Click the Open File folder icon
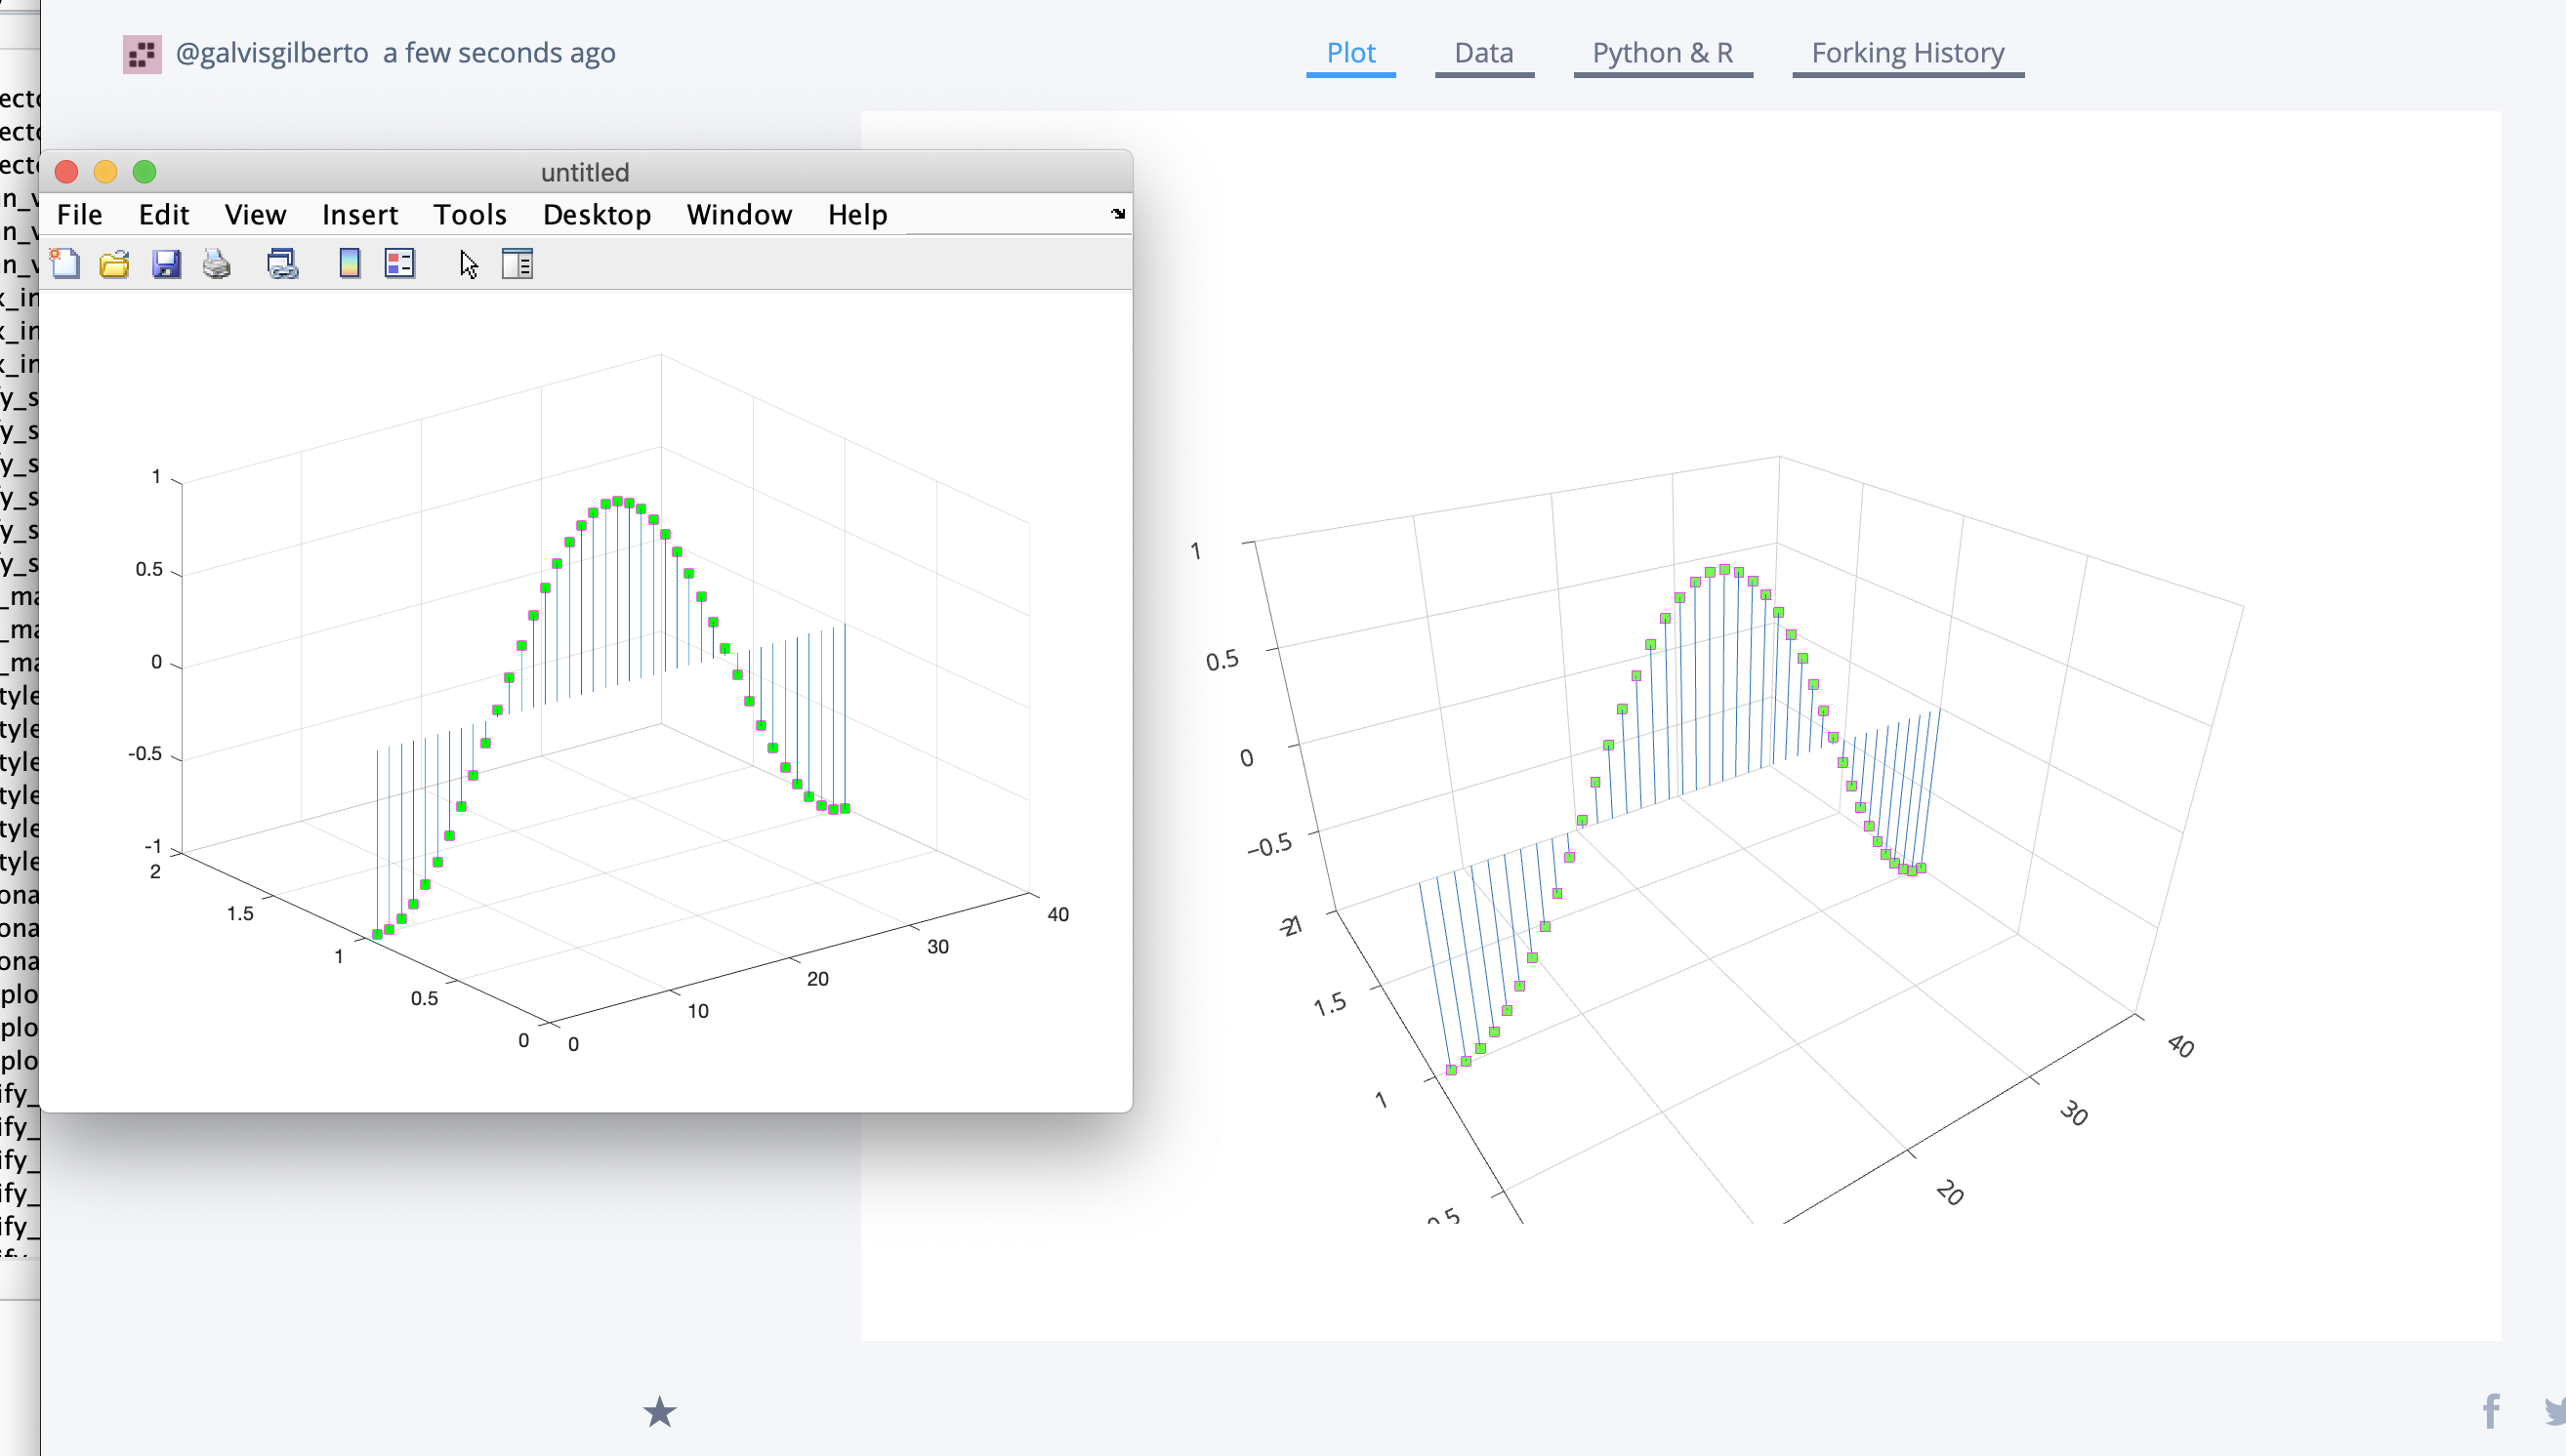The height and width of the screenshot is (1456, 2566). click(x=114, y=264)
